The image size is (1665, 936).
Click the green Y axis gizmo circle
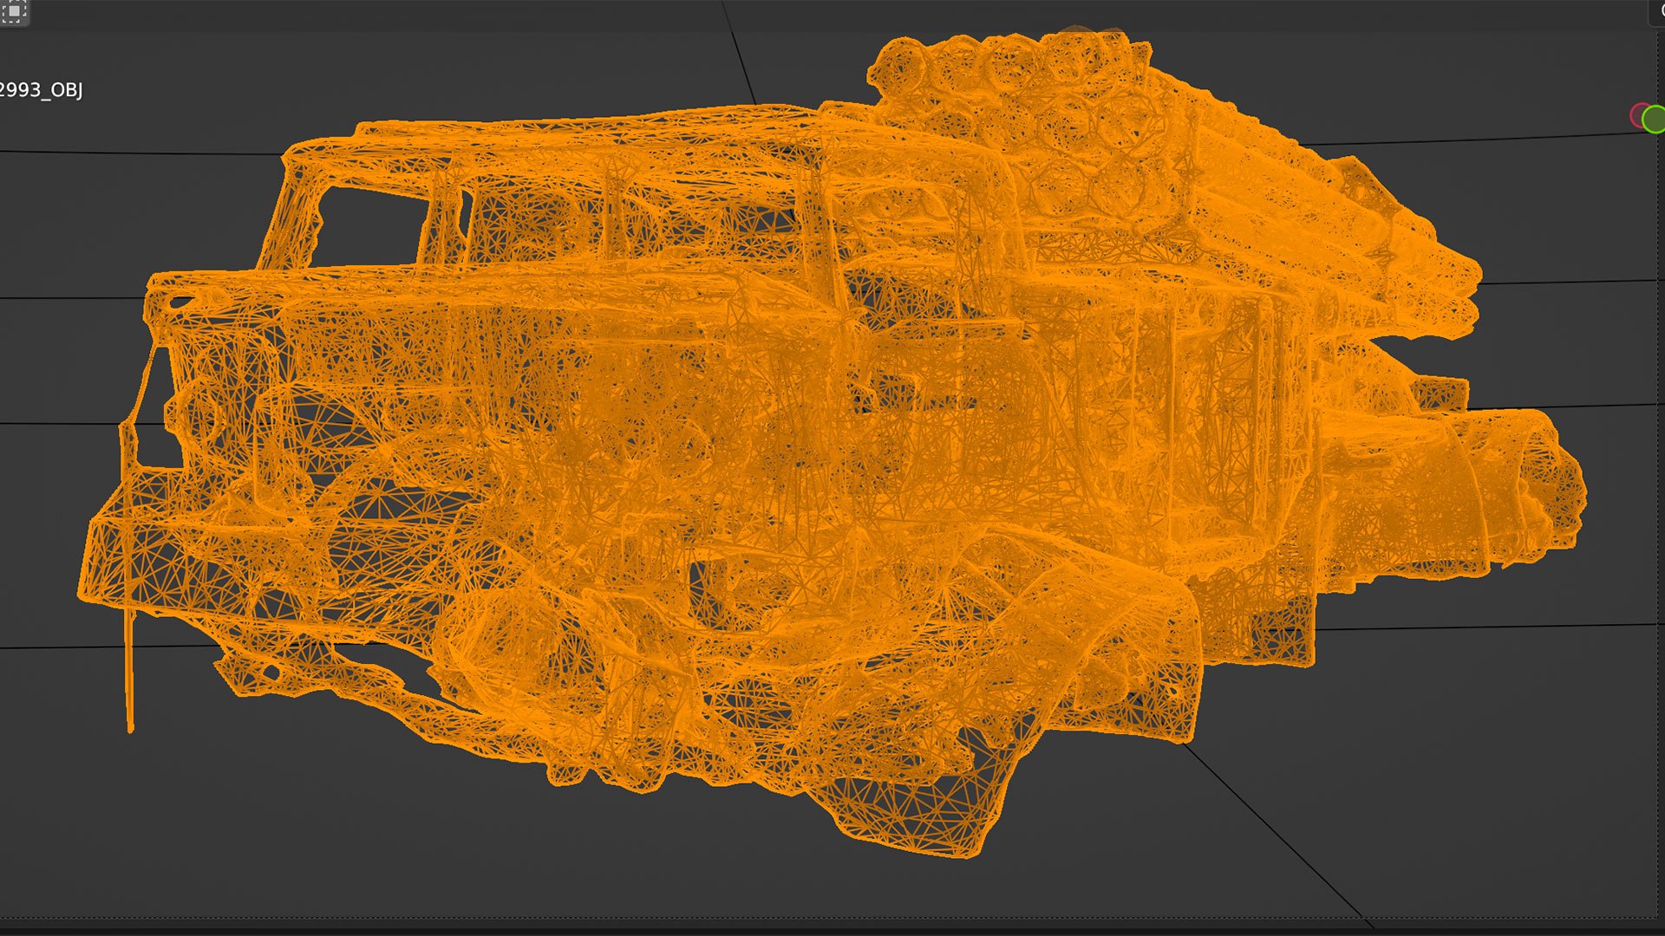click(1655, 119)
